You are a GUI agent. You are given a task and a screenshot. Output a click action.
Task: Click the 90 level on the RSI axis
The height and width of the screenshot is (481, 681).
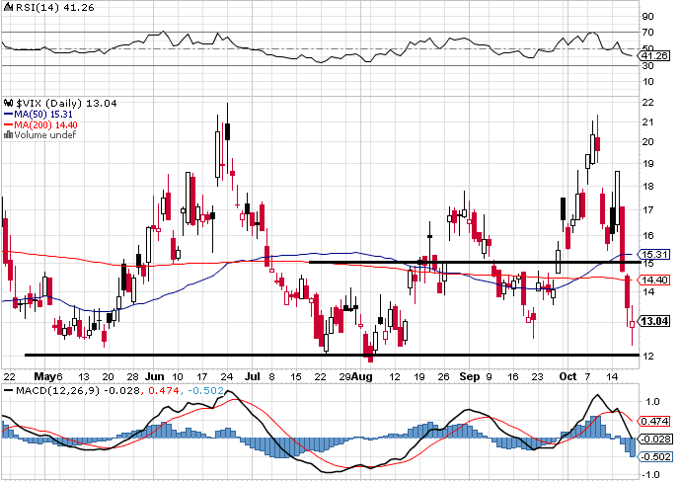click(x=647, y=17)
